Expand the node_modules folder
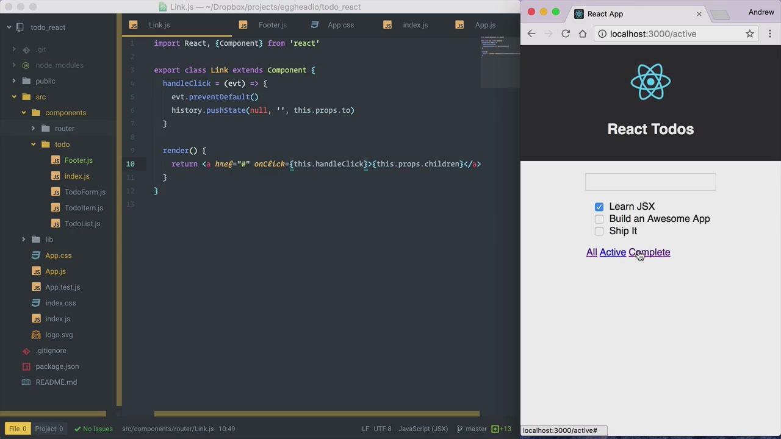781x439 pixels. click(14, 65)
